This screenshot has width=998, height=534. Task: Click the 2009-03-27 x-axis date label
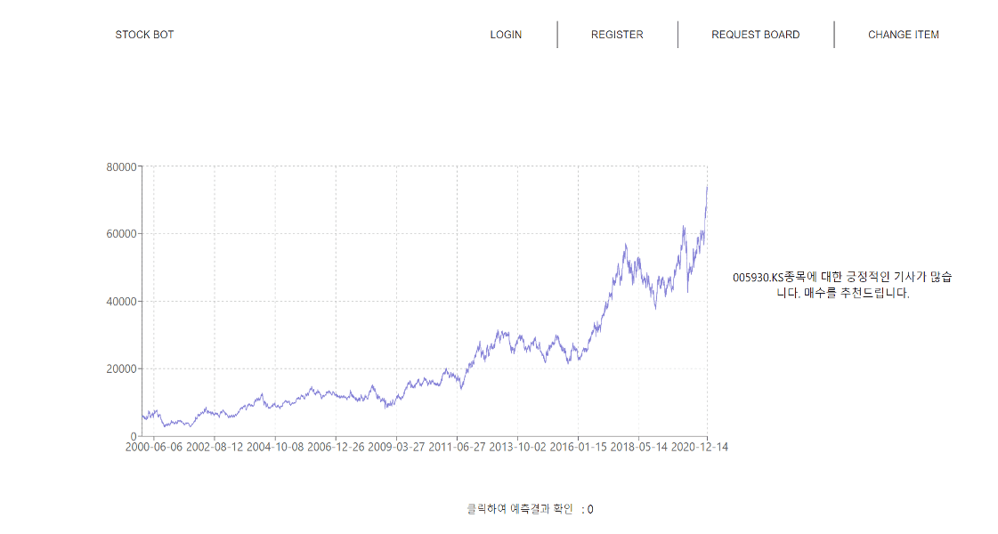point(396,447)
